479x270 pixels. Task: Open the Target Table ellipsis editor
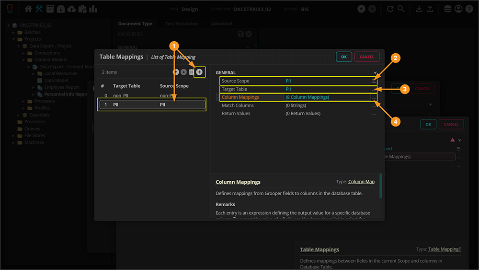coord(374,89)
